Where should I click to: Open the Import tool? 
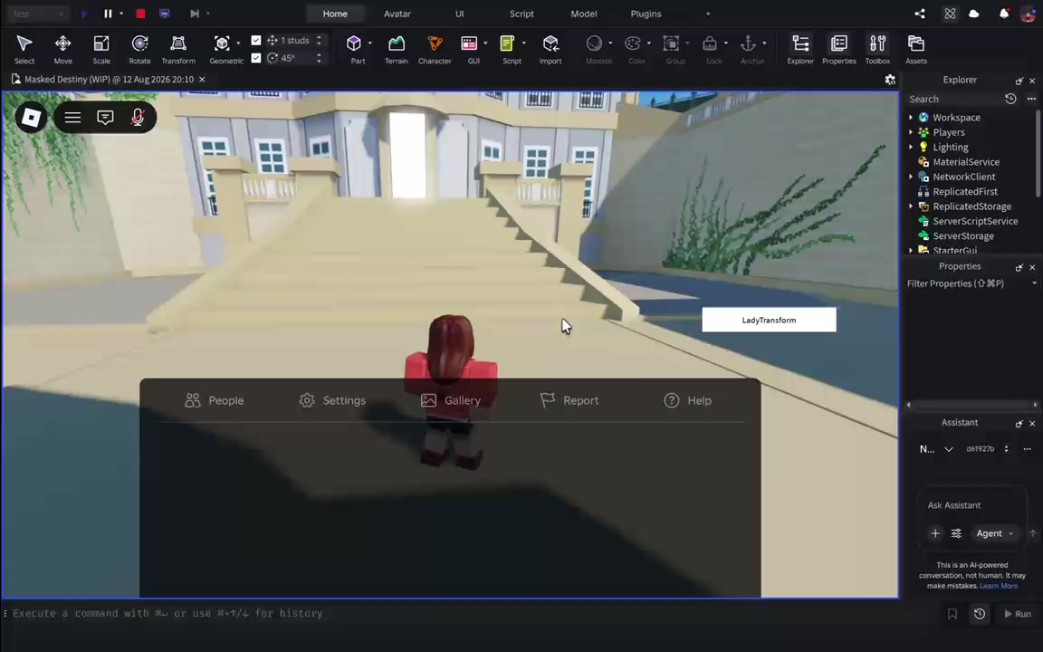550,49
